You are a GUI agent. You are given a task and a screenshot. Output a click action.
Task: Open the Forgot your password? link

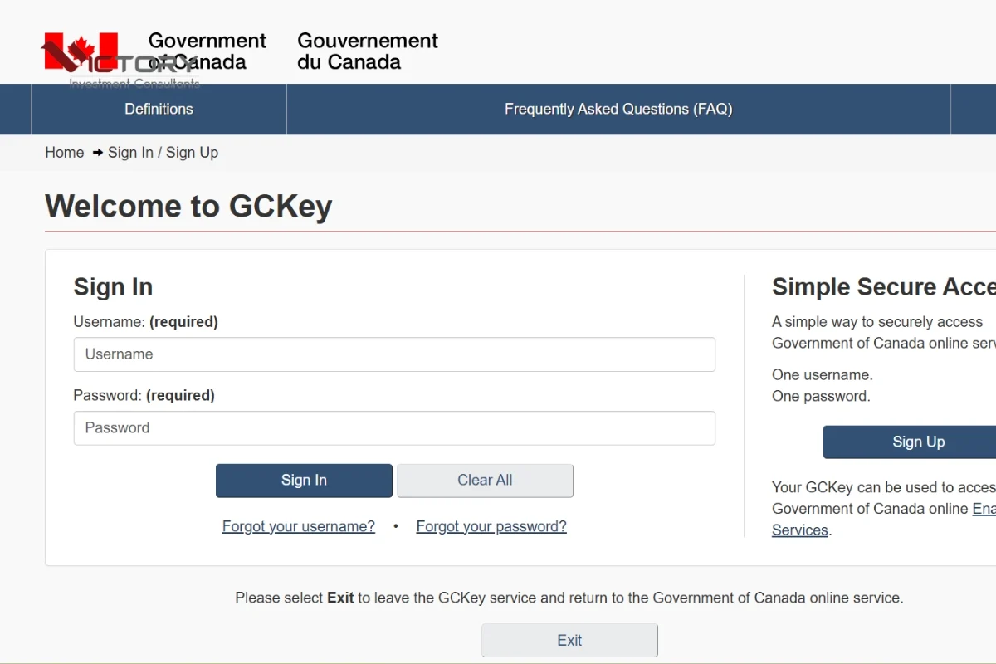[x=491, y=526]
